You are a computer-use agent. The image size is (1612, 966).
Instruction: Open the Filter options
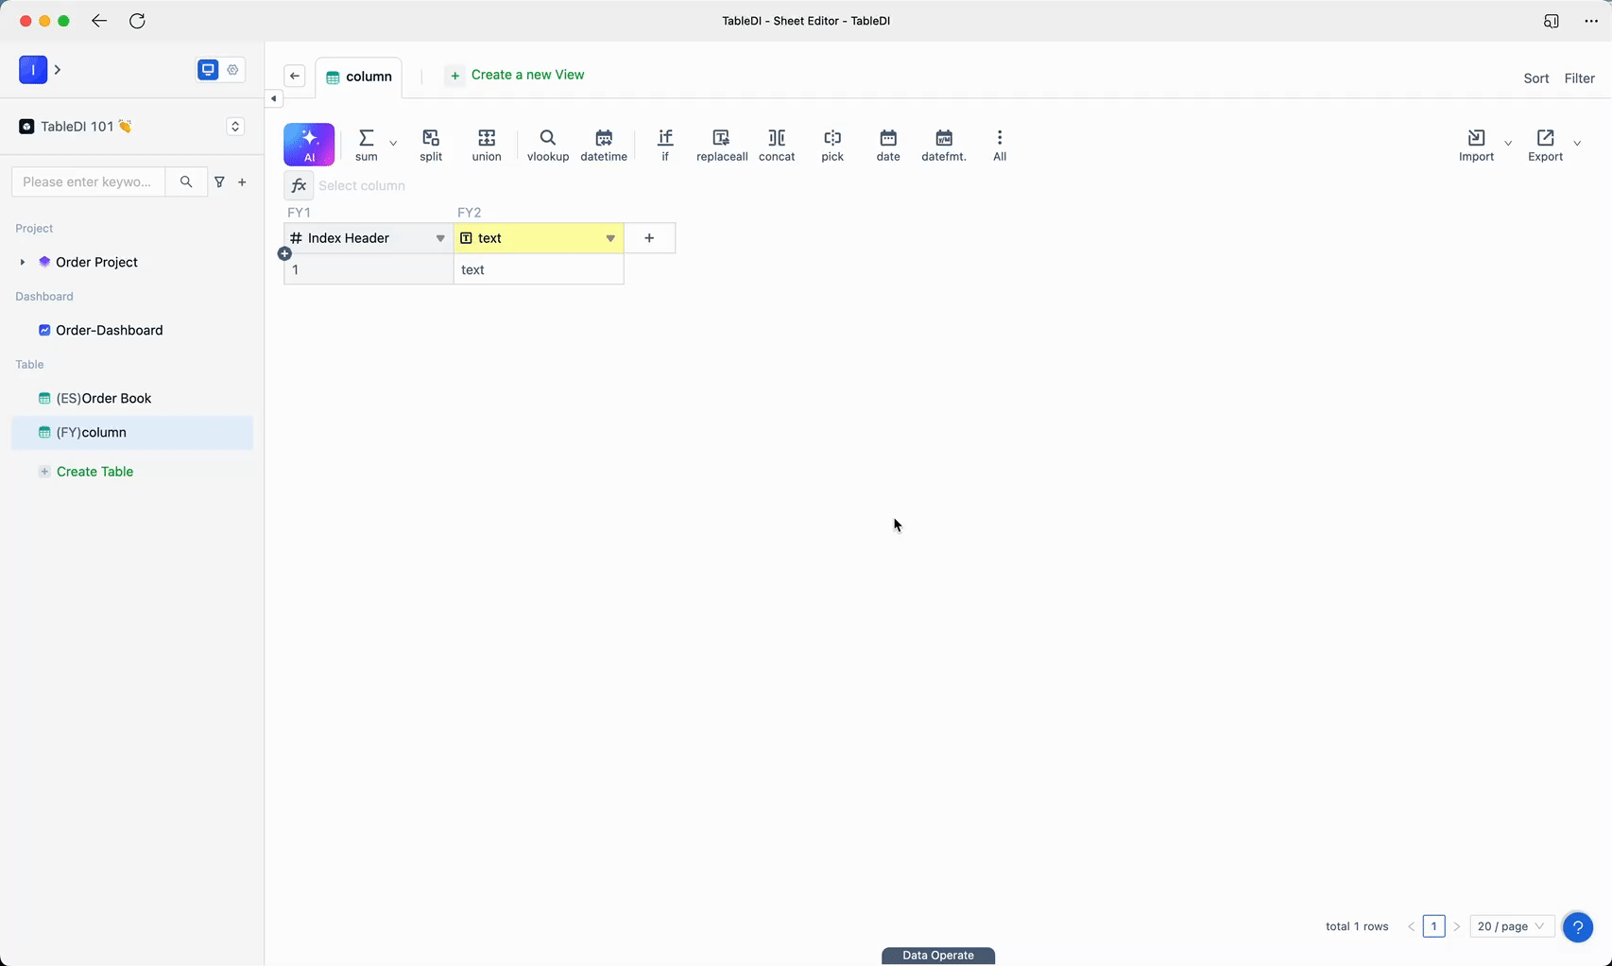click(x=1579, y=78)
